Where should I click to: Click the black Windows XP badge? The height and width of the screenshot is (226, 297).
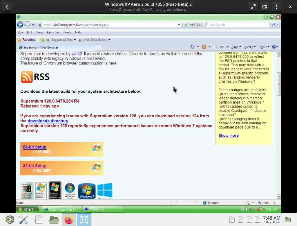pos(55,190)
